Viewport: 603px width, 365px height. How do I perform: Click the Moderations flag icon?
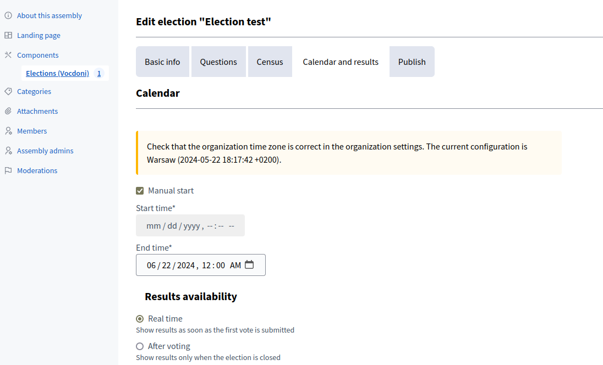point(8,170)
